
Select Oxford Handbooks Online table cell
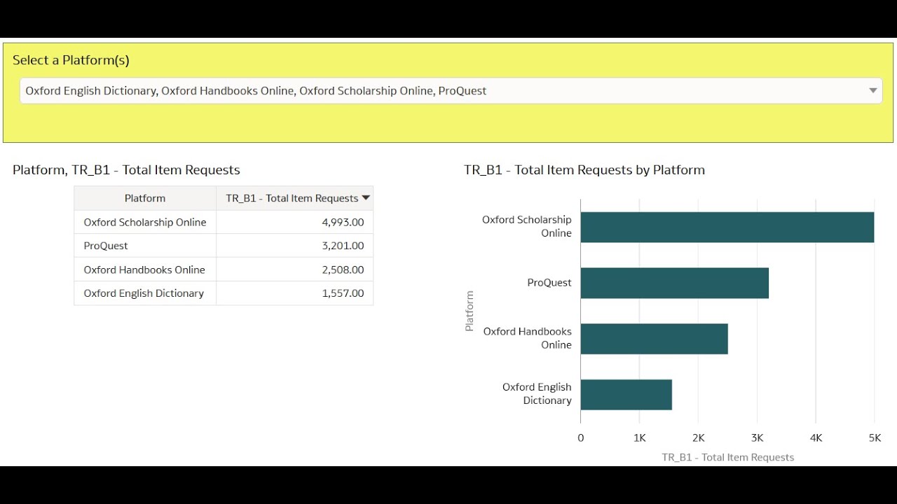pyautogui.click(x=145, y=269)
